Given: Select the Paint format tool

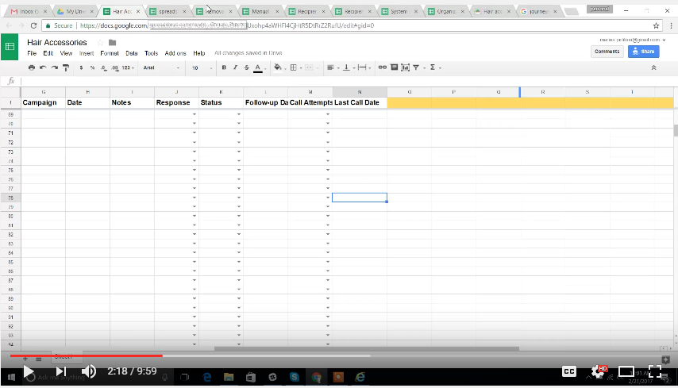Looking at the screenshot, I should pyautogui.click(x=66, y=67).
